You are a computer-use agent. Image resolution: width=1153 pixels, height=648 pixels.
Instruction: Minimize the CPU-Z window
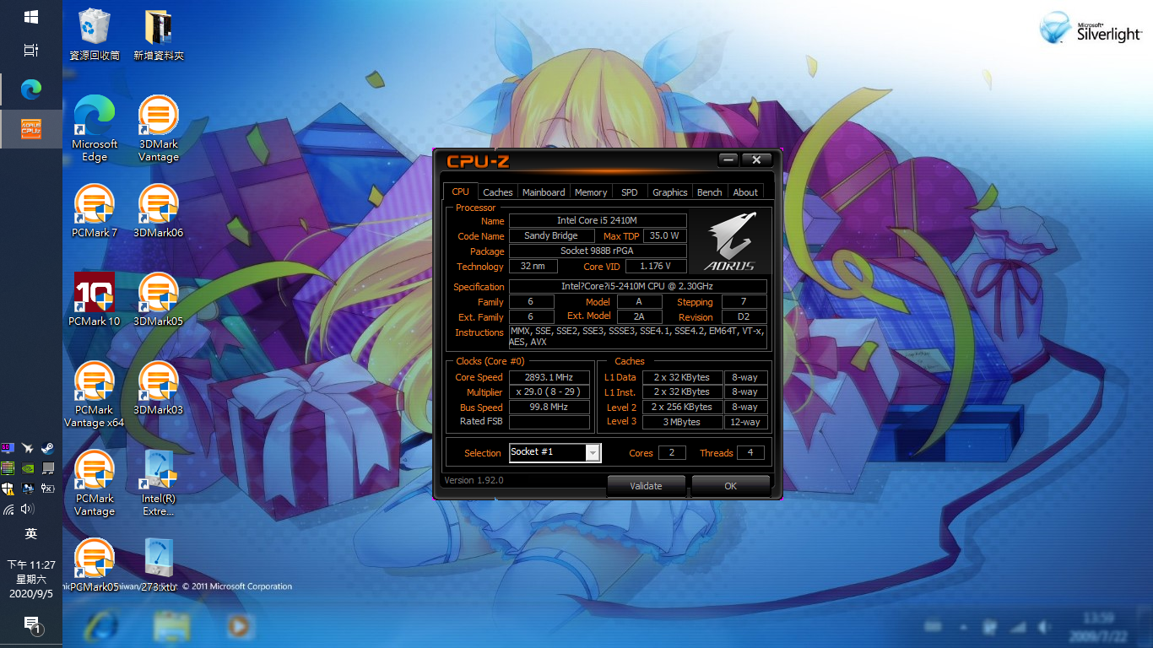[729, 160]
